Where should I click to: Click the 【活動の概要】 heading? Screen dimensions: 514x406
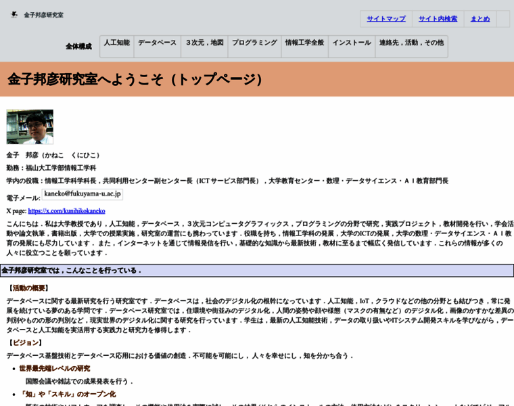[29, 288]
